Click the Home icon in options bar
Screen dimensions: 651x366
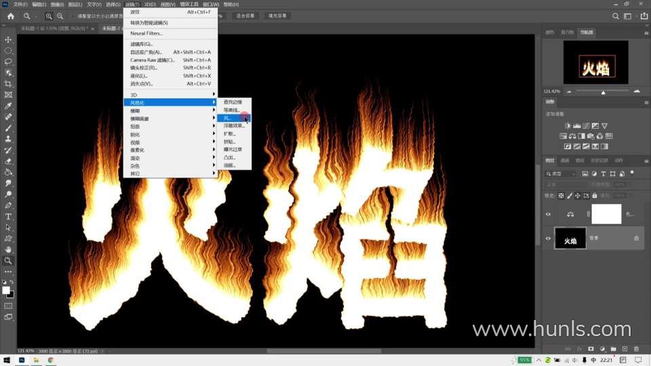click(x=11, y=16)
